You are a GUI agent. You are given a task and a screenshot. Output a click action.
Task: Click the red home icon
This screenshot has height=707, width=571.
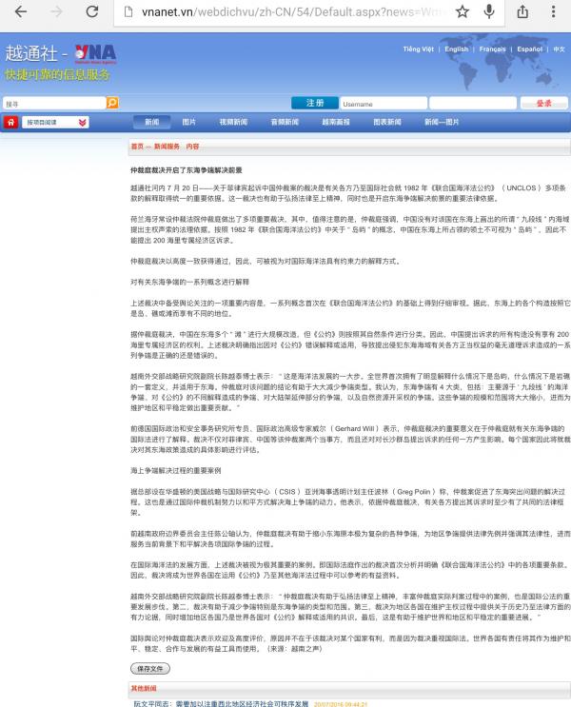click(x=10, y=123)
